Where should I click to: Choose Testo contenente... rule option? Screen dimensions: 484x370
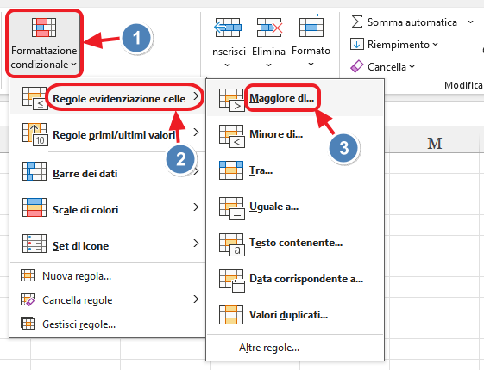(x=295, y=243)
